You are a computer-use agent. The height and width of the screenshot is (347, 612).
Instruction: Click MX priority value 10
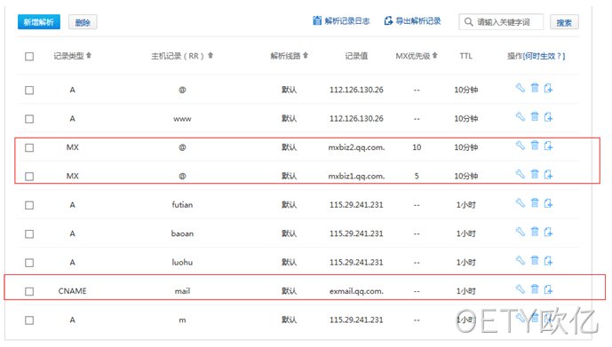[417, 147]
